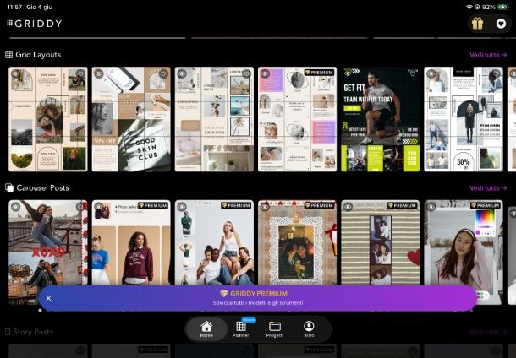The image size is (516, 358).
Task: Open the Good Skin Club grid template
Action: (x=131, y=119)
